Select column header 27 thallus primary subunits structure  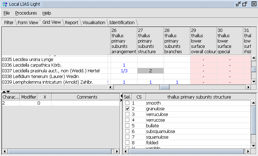pos(151,41)
